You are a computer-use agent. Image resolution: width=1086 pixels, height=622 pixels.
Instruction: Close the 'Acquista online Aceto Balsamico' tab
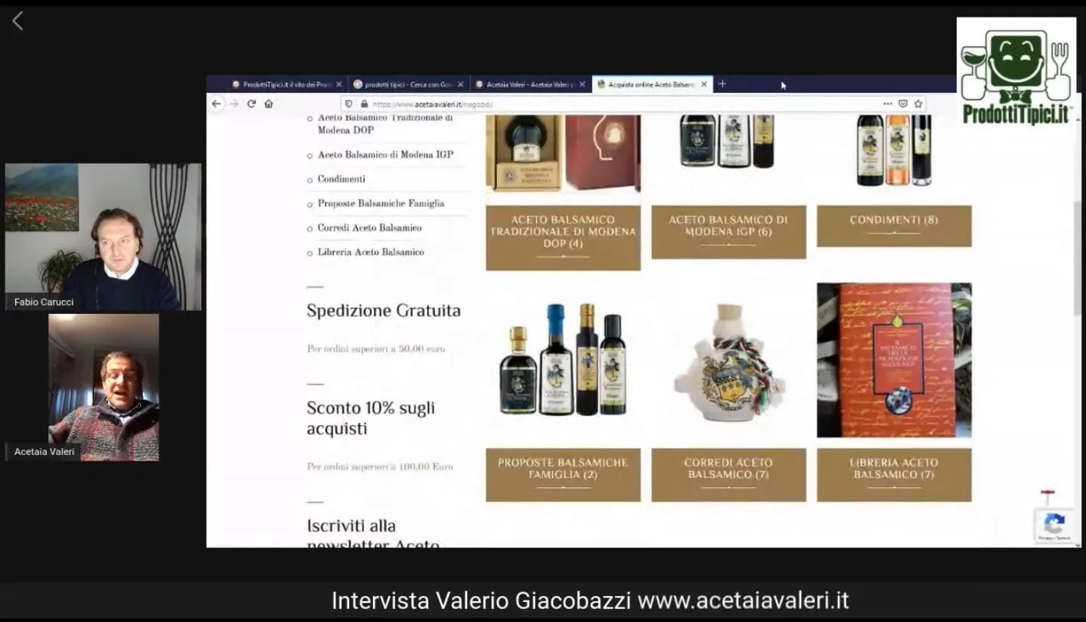pos(704,85)
